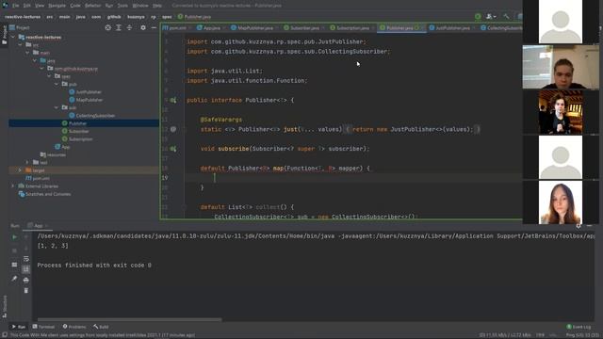Open the Event Log
The height and width of the screenshot is (339, 603).
click(x=579, y=327)
